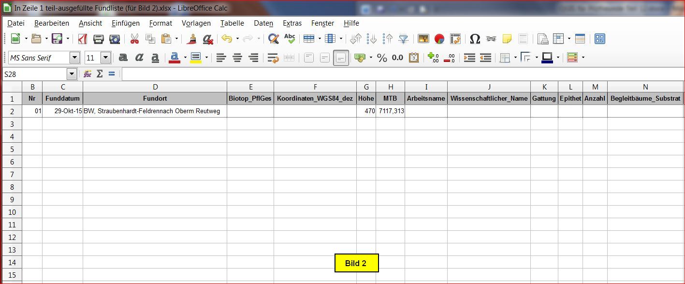The height and width of the screenshot is (284, 685).
Task: Open Find & Replace tool
Action: click(274, 39)
